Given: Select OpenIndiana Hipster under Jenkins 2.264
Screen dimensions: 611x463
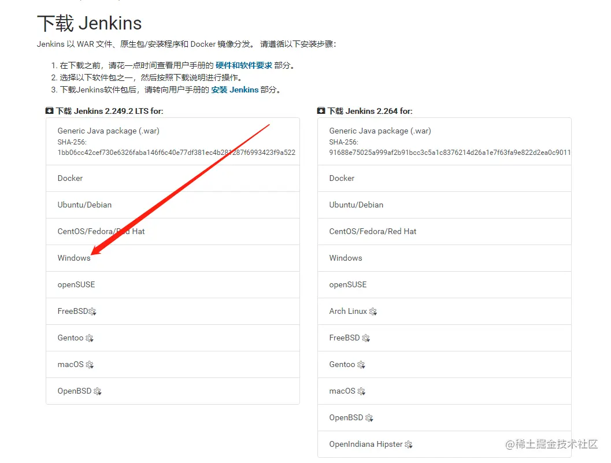Looking at the screenshot, I should 444,445.
